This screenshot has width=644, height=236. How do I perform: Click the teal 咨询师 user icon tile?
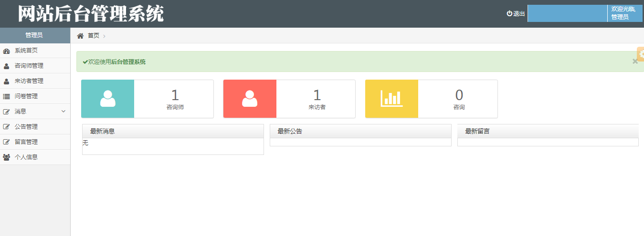[x=108, y=99]
